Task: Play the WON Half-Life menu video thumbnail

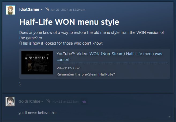Action: coord(37,63)
